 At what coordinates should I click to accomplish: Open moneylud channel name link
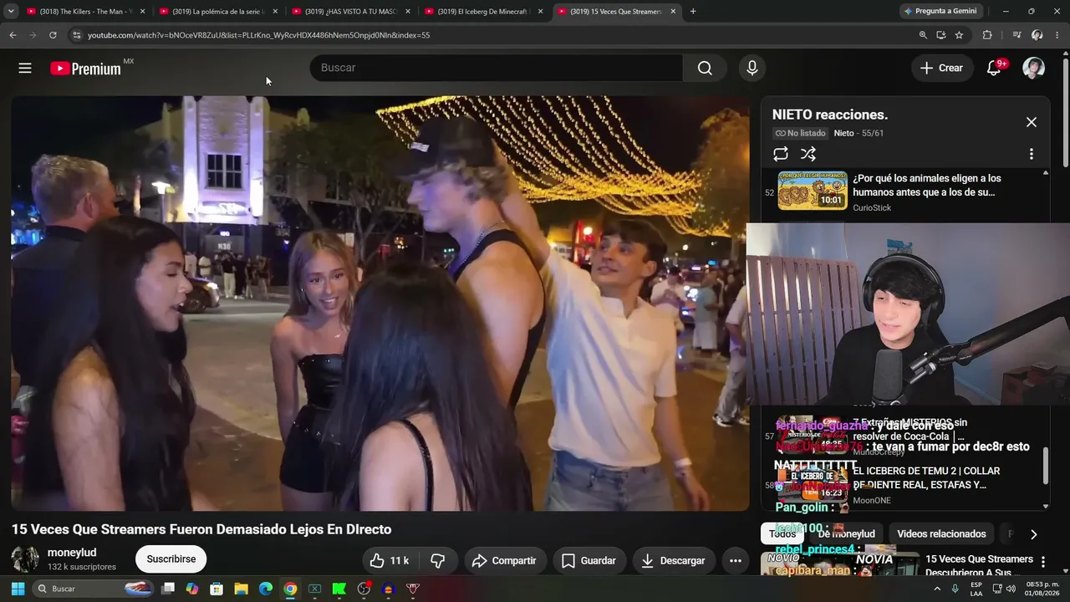(x=72, y=553)
